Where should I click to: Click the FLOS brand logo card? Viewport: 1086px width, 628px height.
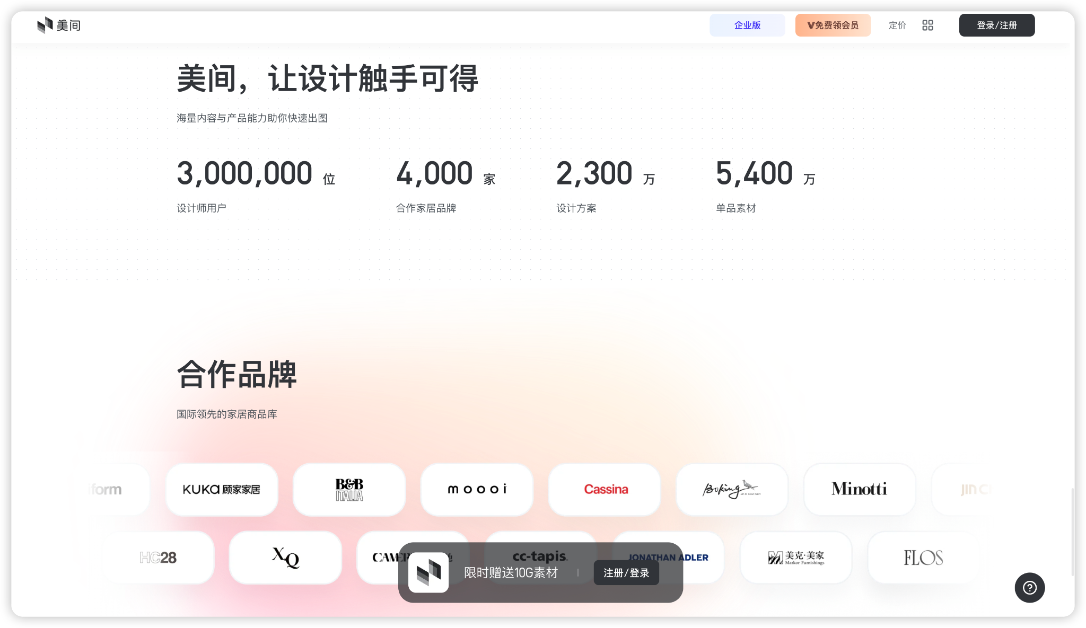tap(923, 558)
